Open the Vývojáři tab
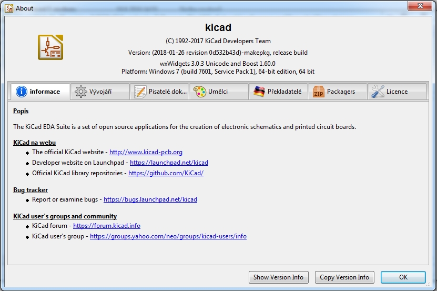 pyautogui.click(x=100, y=92)
